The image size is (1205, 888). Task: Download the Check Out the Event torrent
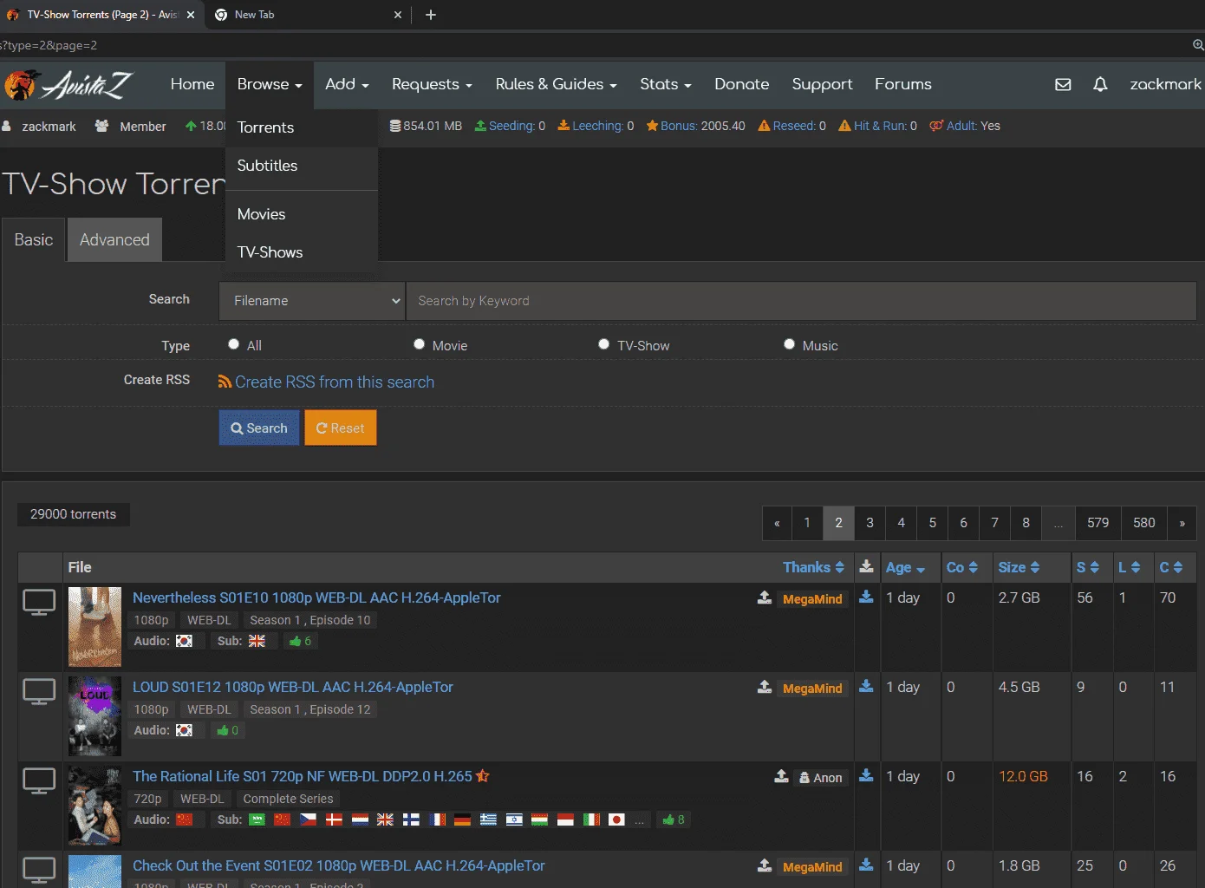[866, 865]
